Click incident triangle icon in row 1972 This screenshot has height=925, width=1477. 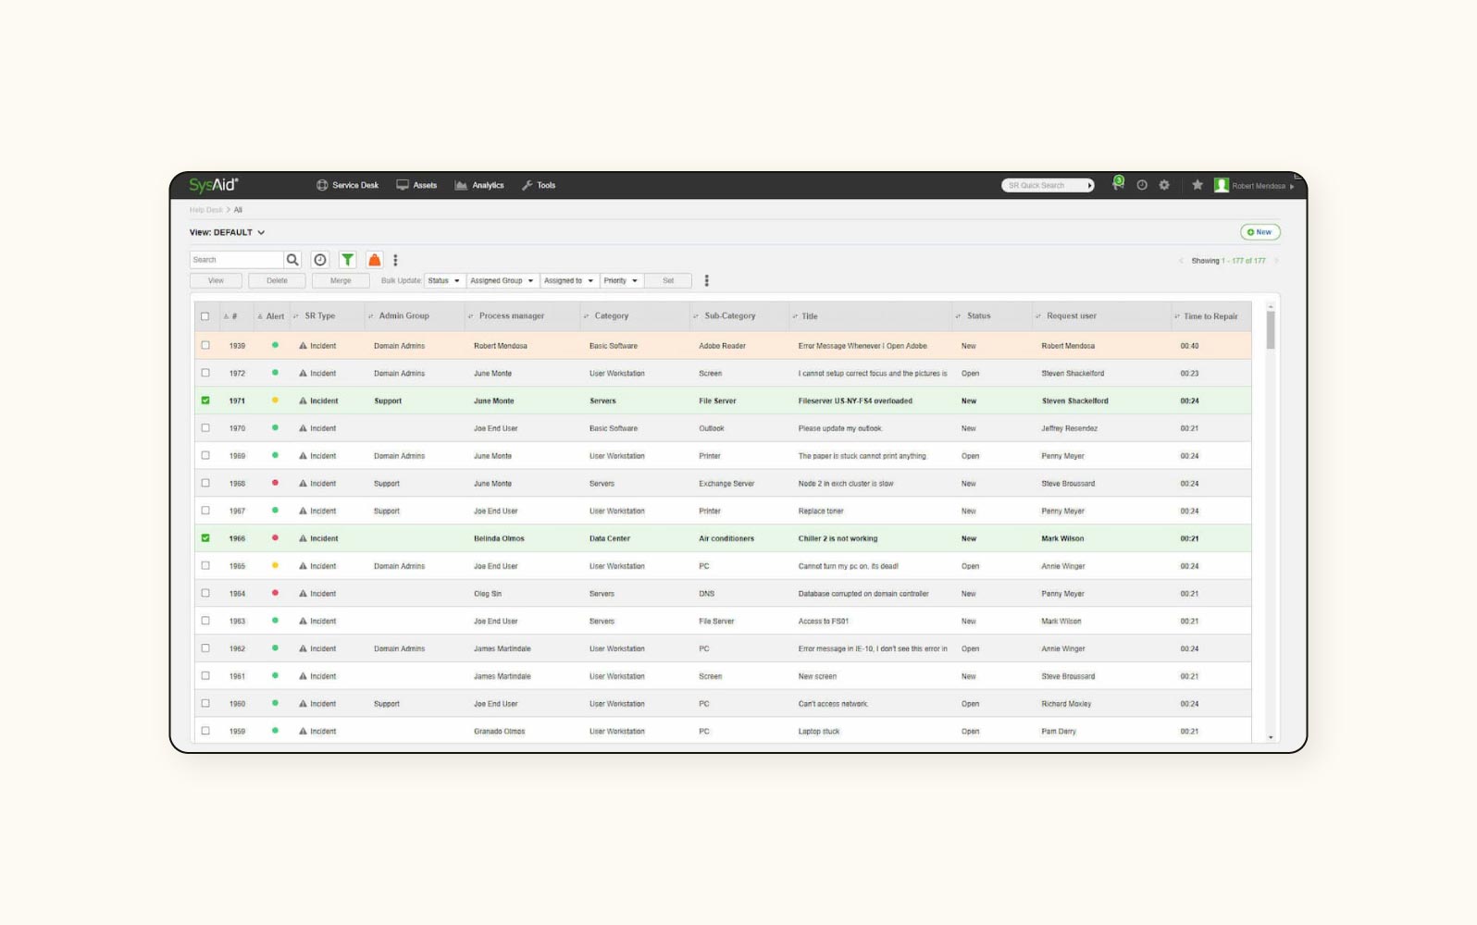(x=303, y=373)
